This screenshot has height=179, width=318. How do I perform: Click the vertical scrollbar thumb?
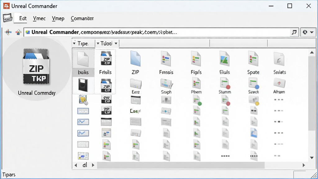(x=312, y=93)
